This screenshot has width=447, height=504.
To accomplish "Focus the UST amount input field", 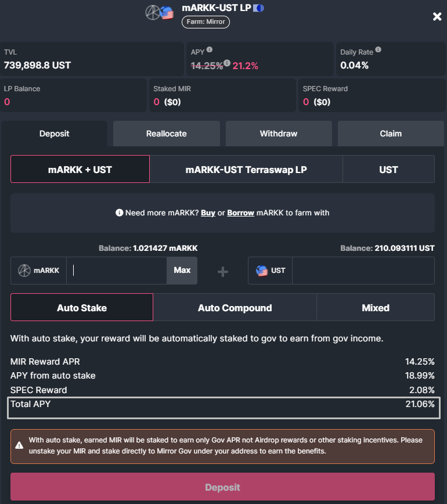I will 363,271.
